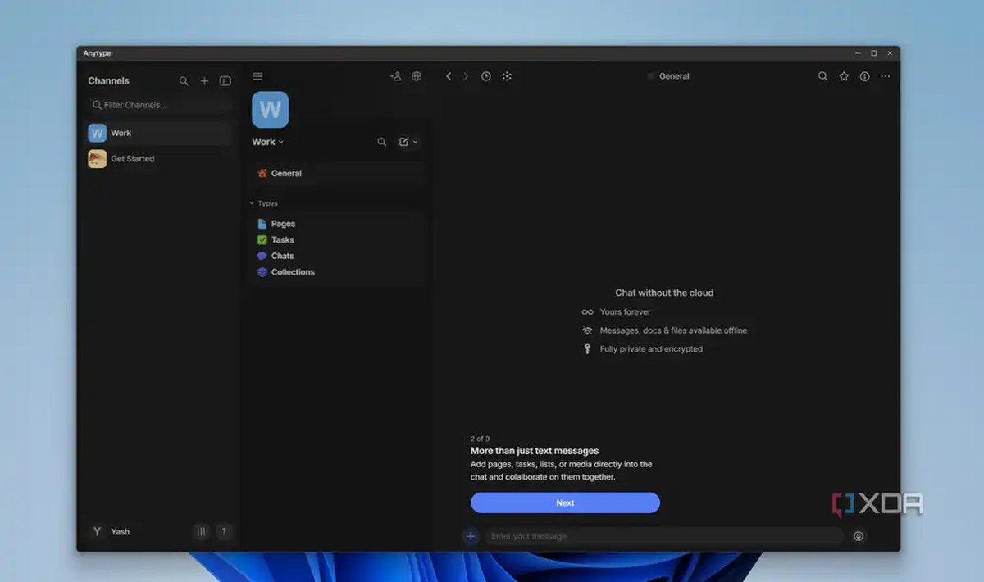This screenshot has width=984, height=582.
Task: Open the Get Started channel
Action: click(159, 159)
